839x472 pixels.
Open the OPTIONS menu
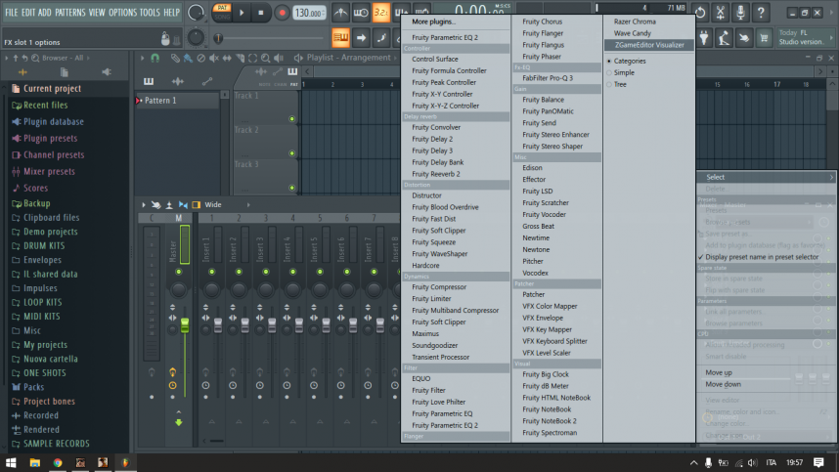(122, 13)
